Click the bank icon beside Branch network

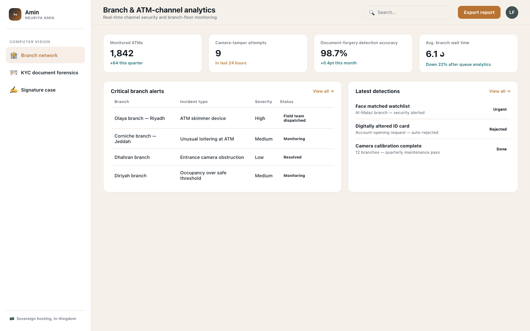tap(14, 55)
